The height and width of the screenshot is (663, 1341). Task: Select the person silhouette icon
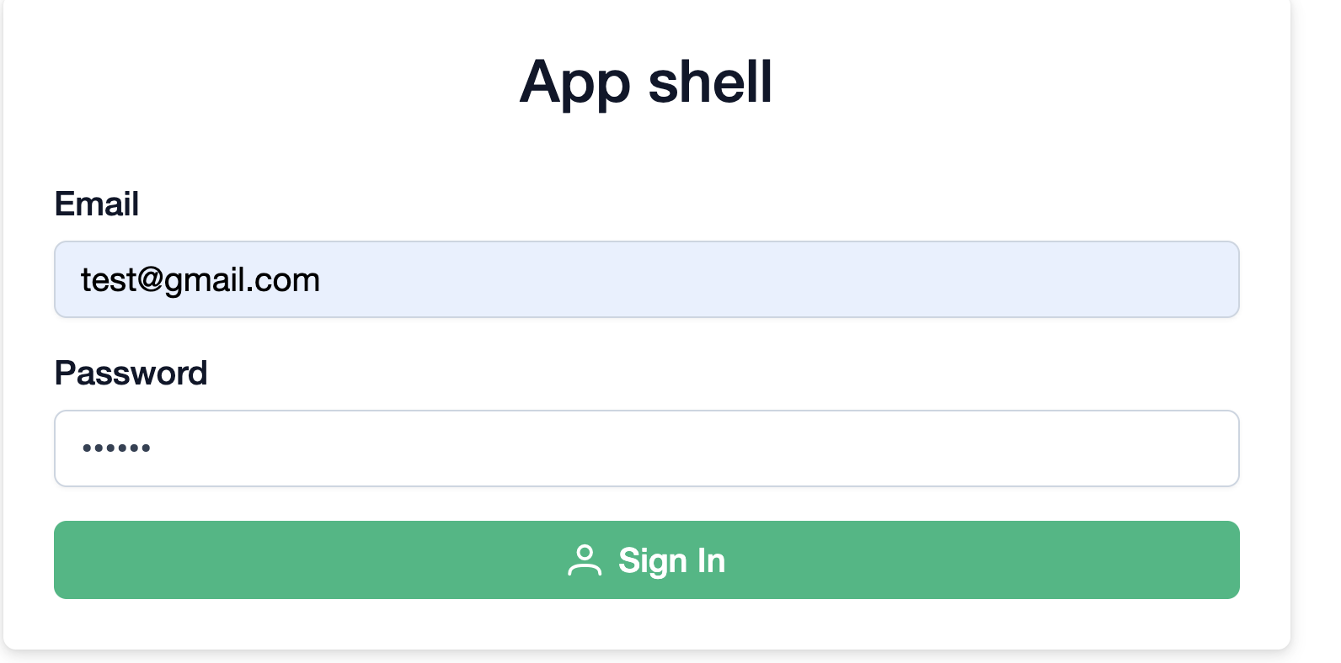584,560
